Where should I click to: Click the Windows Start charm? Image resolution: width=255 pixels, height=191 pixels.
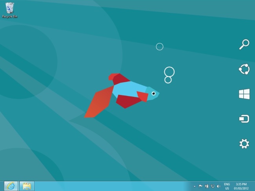(x=244, y=94)
